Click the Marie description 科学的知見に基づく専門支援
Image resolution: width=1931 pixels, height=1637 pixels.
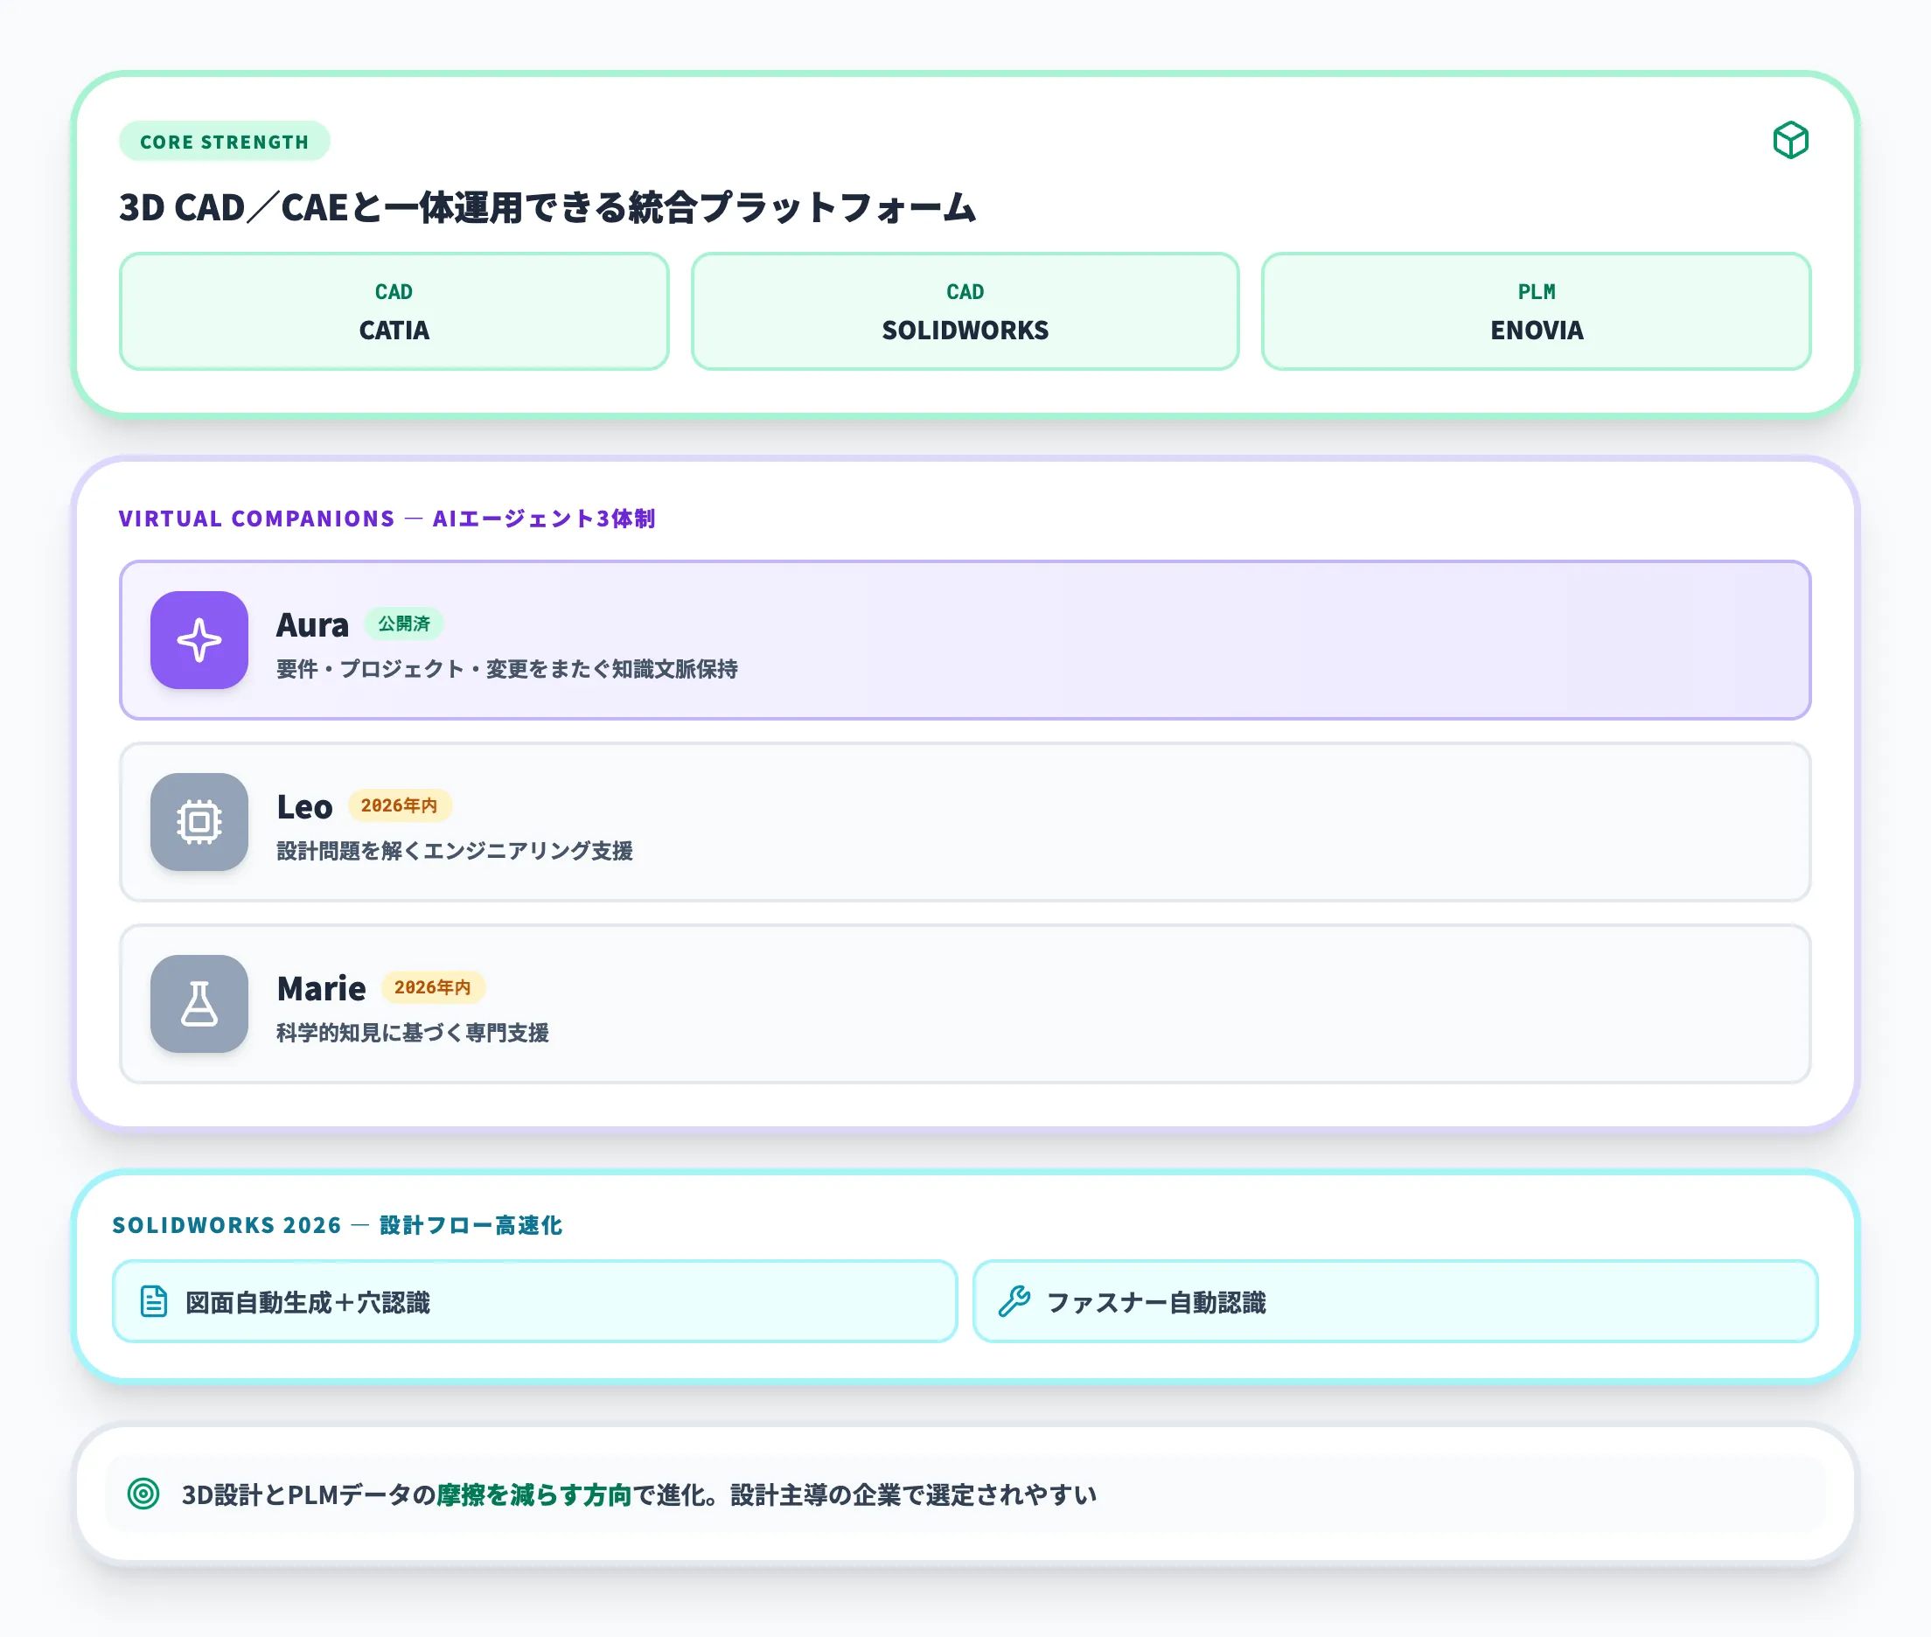pyautogui.click(x=413, y=1033)
